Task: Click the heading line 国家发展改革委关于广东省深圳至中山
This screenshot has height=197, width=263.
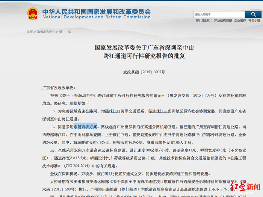Action: pos(144,48)
